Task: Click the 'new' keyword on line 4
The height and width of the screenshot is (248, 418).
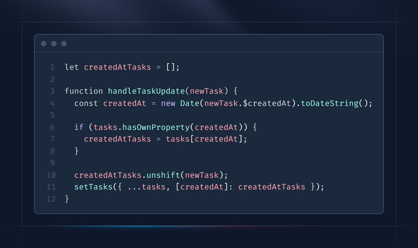Action: pos(168,103)
